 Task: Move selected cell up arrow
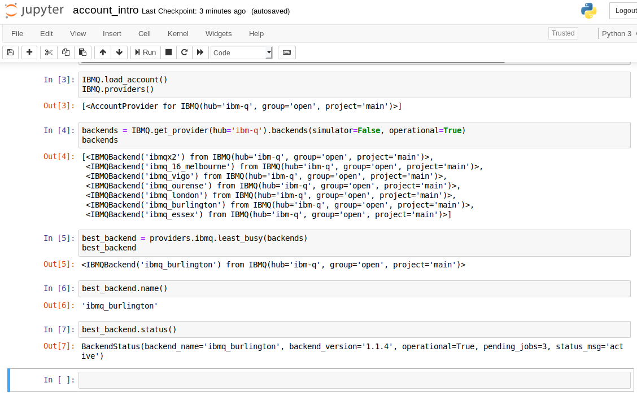tap(103, 52)
